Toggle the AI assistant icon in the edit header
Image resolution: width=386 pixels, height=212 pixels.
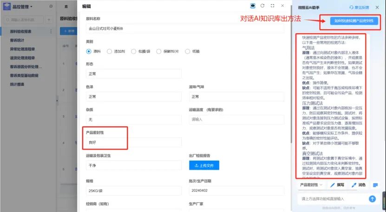click(253, 6)
